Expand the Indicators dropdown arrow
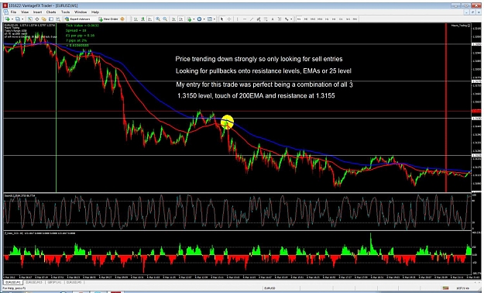This screenshot has width=484, height=293. click(x=194, y=19)
